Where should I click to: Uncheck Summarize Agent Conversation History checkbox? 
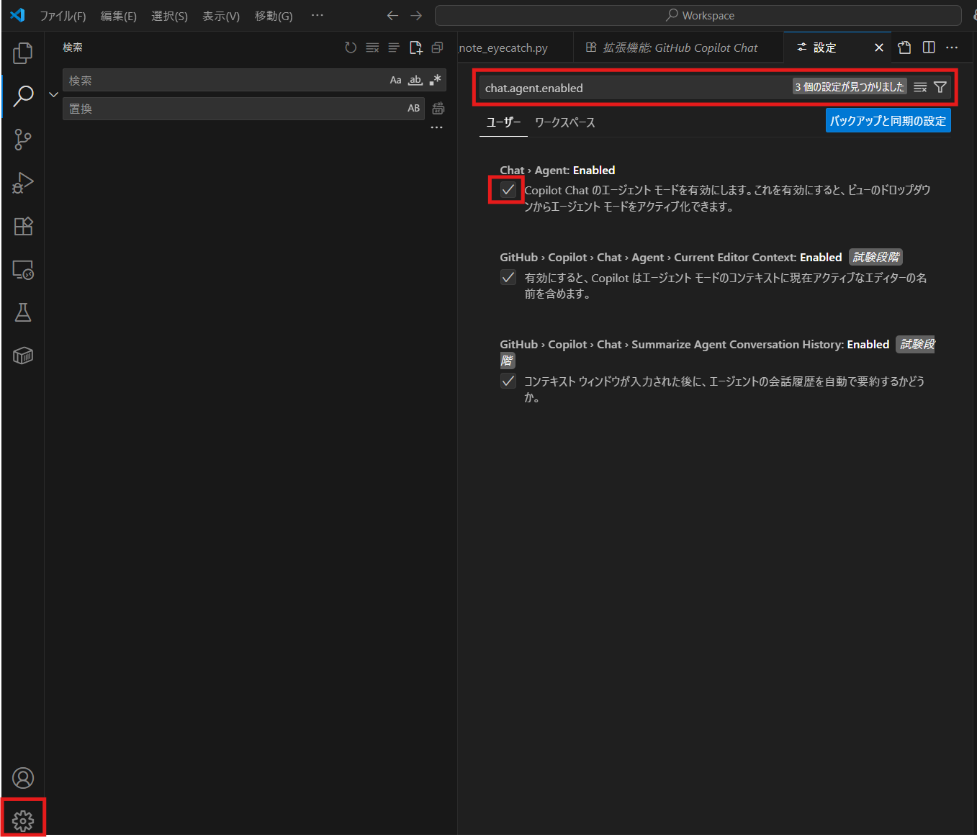click(508, 381)
